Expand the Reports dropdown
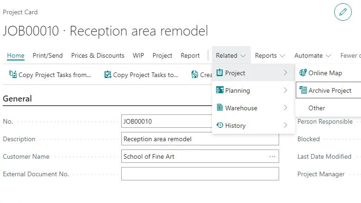This screenshot has width=361, height=203. click(x=270, y=55)
